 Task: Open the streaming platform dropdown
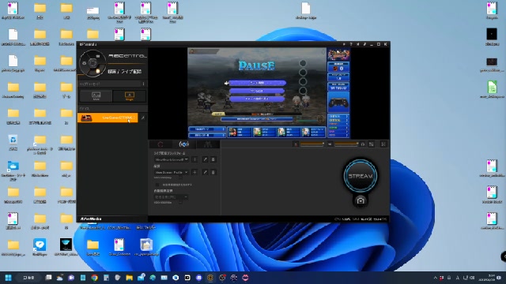[172, 159]
